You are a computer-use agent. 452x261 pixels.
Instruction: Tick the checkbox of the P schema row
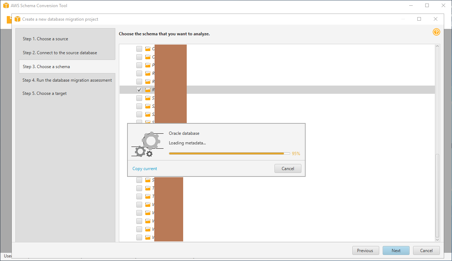point(139,65)
